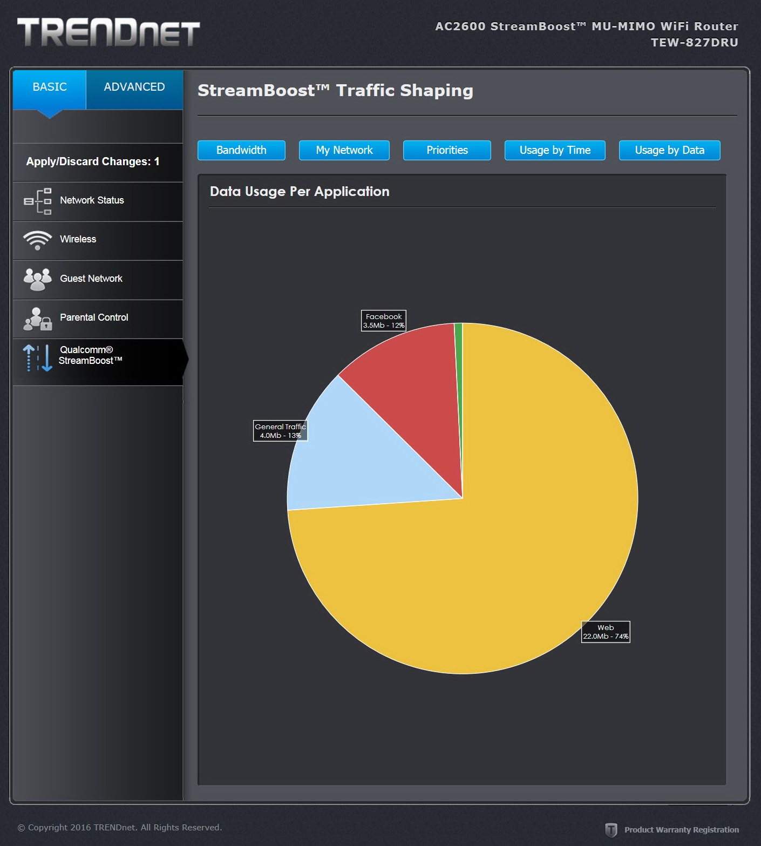Open the Usage by Time view
The image size is (761, 846).
tap(555, 150)
